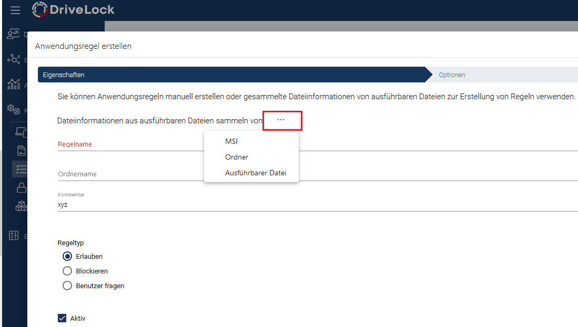This screenshot has height=327, width=578.
Task: Toggle the Aktiv checkbox
Action: coord(63,318)
